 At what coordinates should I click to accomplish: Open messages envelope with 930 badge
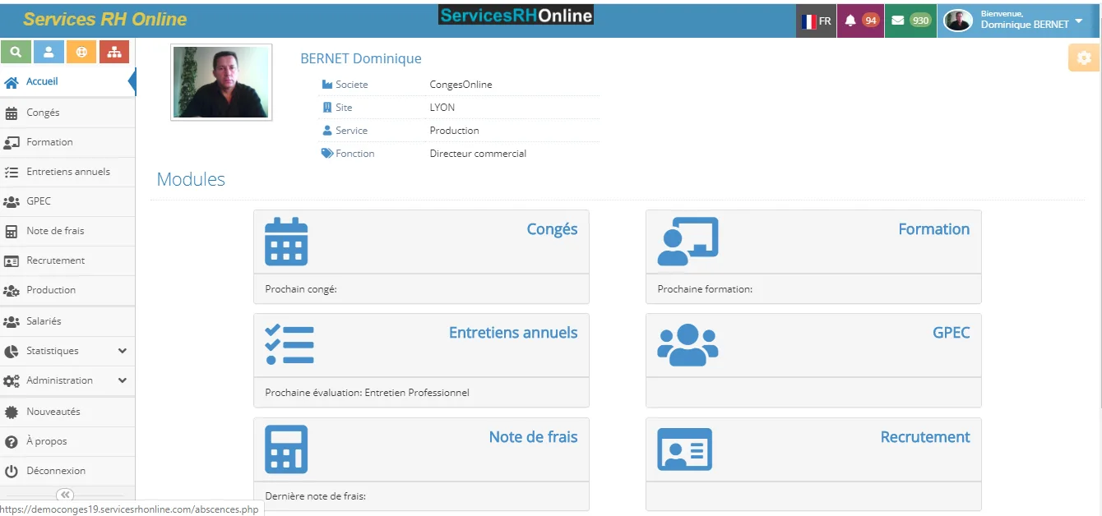coord(910,21)
